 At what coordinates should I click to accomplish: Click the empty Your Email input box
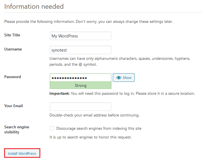[x=80, y=107]
